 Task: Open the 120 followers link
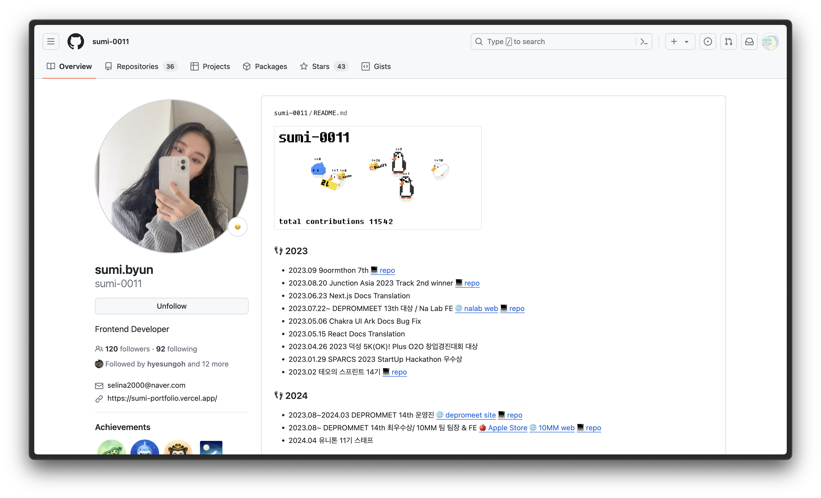(x=128, y=349)
